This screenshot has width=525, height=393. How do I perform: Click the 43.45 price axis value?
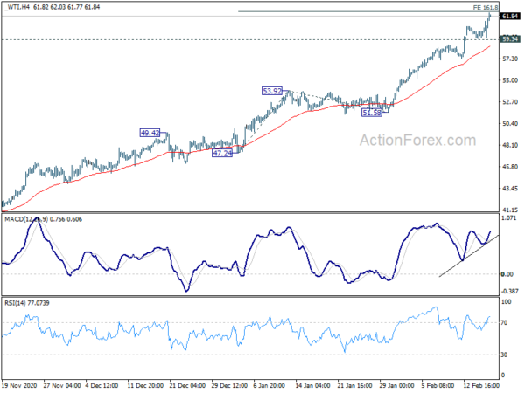[x=510, y=189]
